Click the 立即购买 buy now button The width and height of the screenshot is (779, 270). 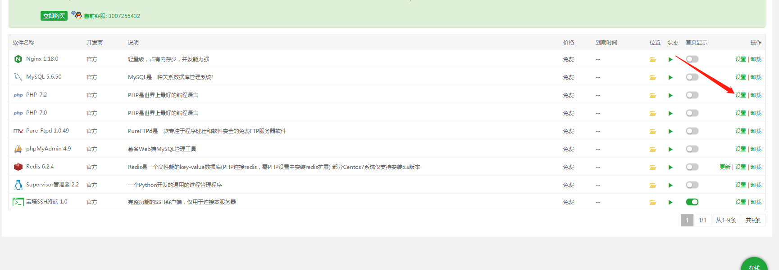(x=54, y=16)
